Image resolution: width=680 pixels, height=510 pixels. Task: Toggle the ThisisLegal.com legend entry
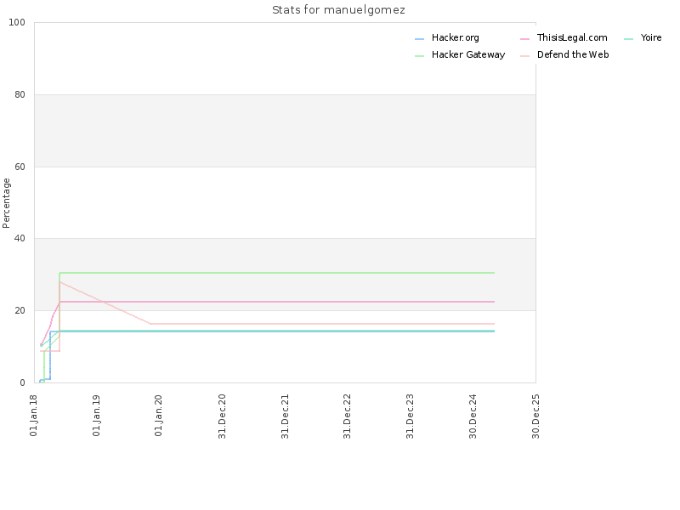coord(564,37)
